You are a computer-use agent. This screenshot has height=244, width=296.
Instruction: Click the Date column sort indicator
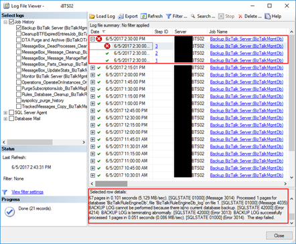(x=104, y=31)
